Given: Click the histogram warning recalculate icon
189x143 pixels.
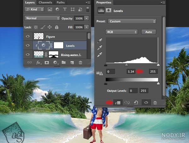Looking at the screenshot, I should pos(100,73).
